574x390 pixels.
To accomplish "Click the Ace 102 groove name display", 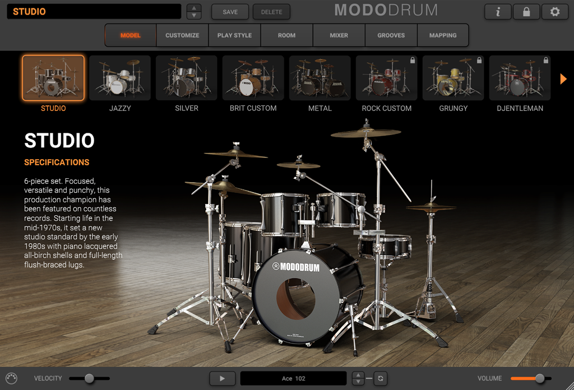I will [x=293, y=378].
